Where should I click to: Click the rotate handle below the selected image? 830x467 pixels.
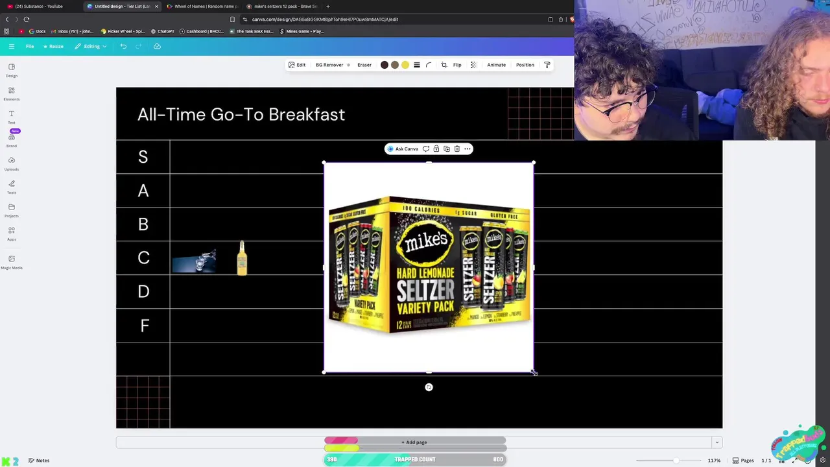[x=429, y=387]
